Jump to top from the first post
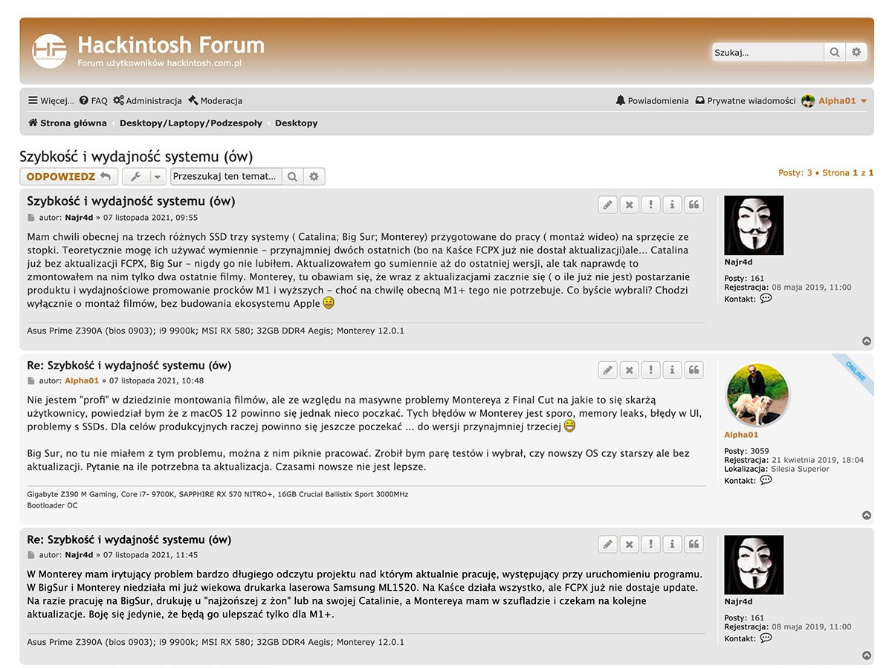The height and width of the screenshot is (668, 892). point(867,341)
